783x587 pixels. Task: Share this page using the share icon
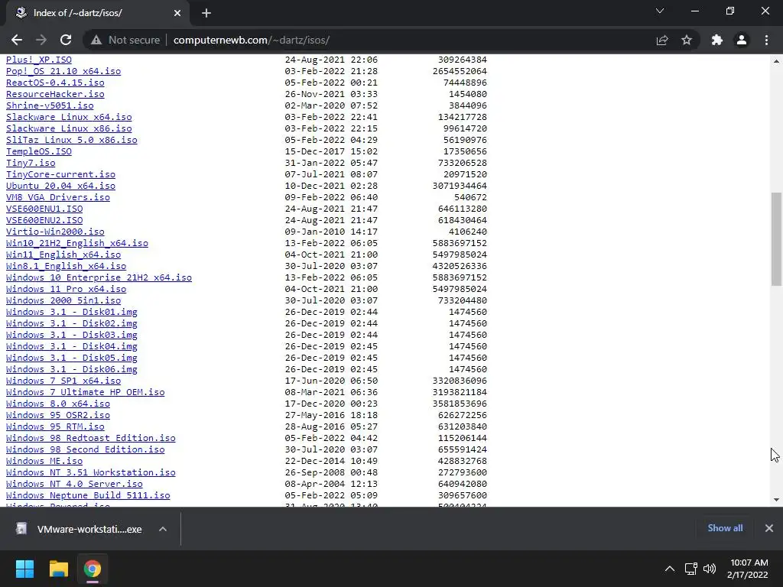[662, 40]
